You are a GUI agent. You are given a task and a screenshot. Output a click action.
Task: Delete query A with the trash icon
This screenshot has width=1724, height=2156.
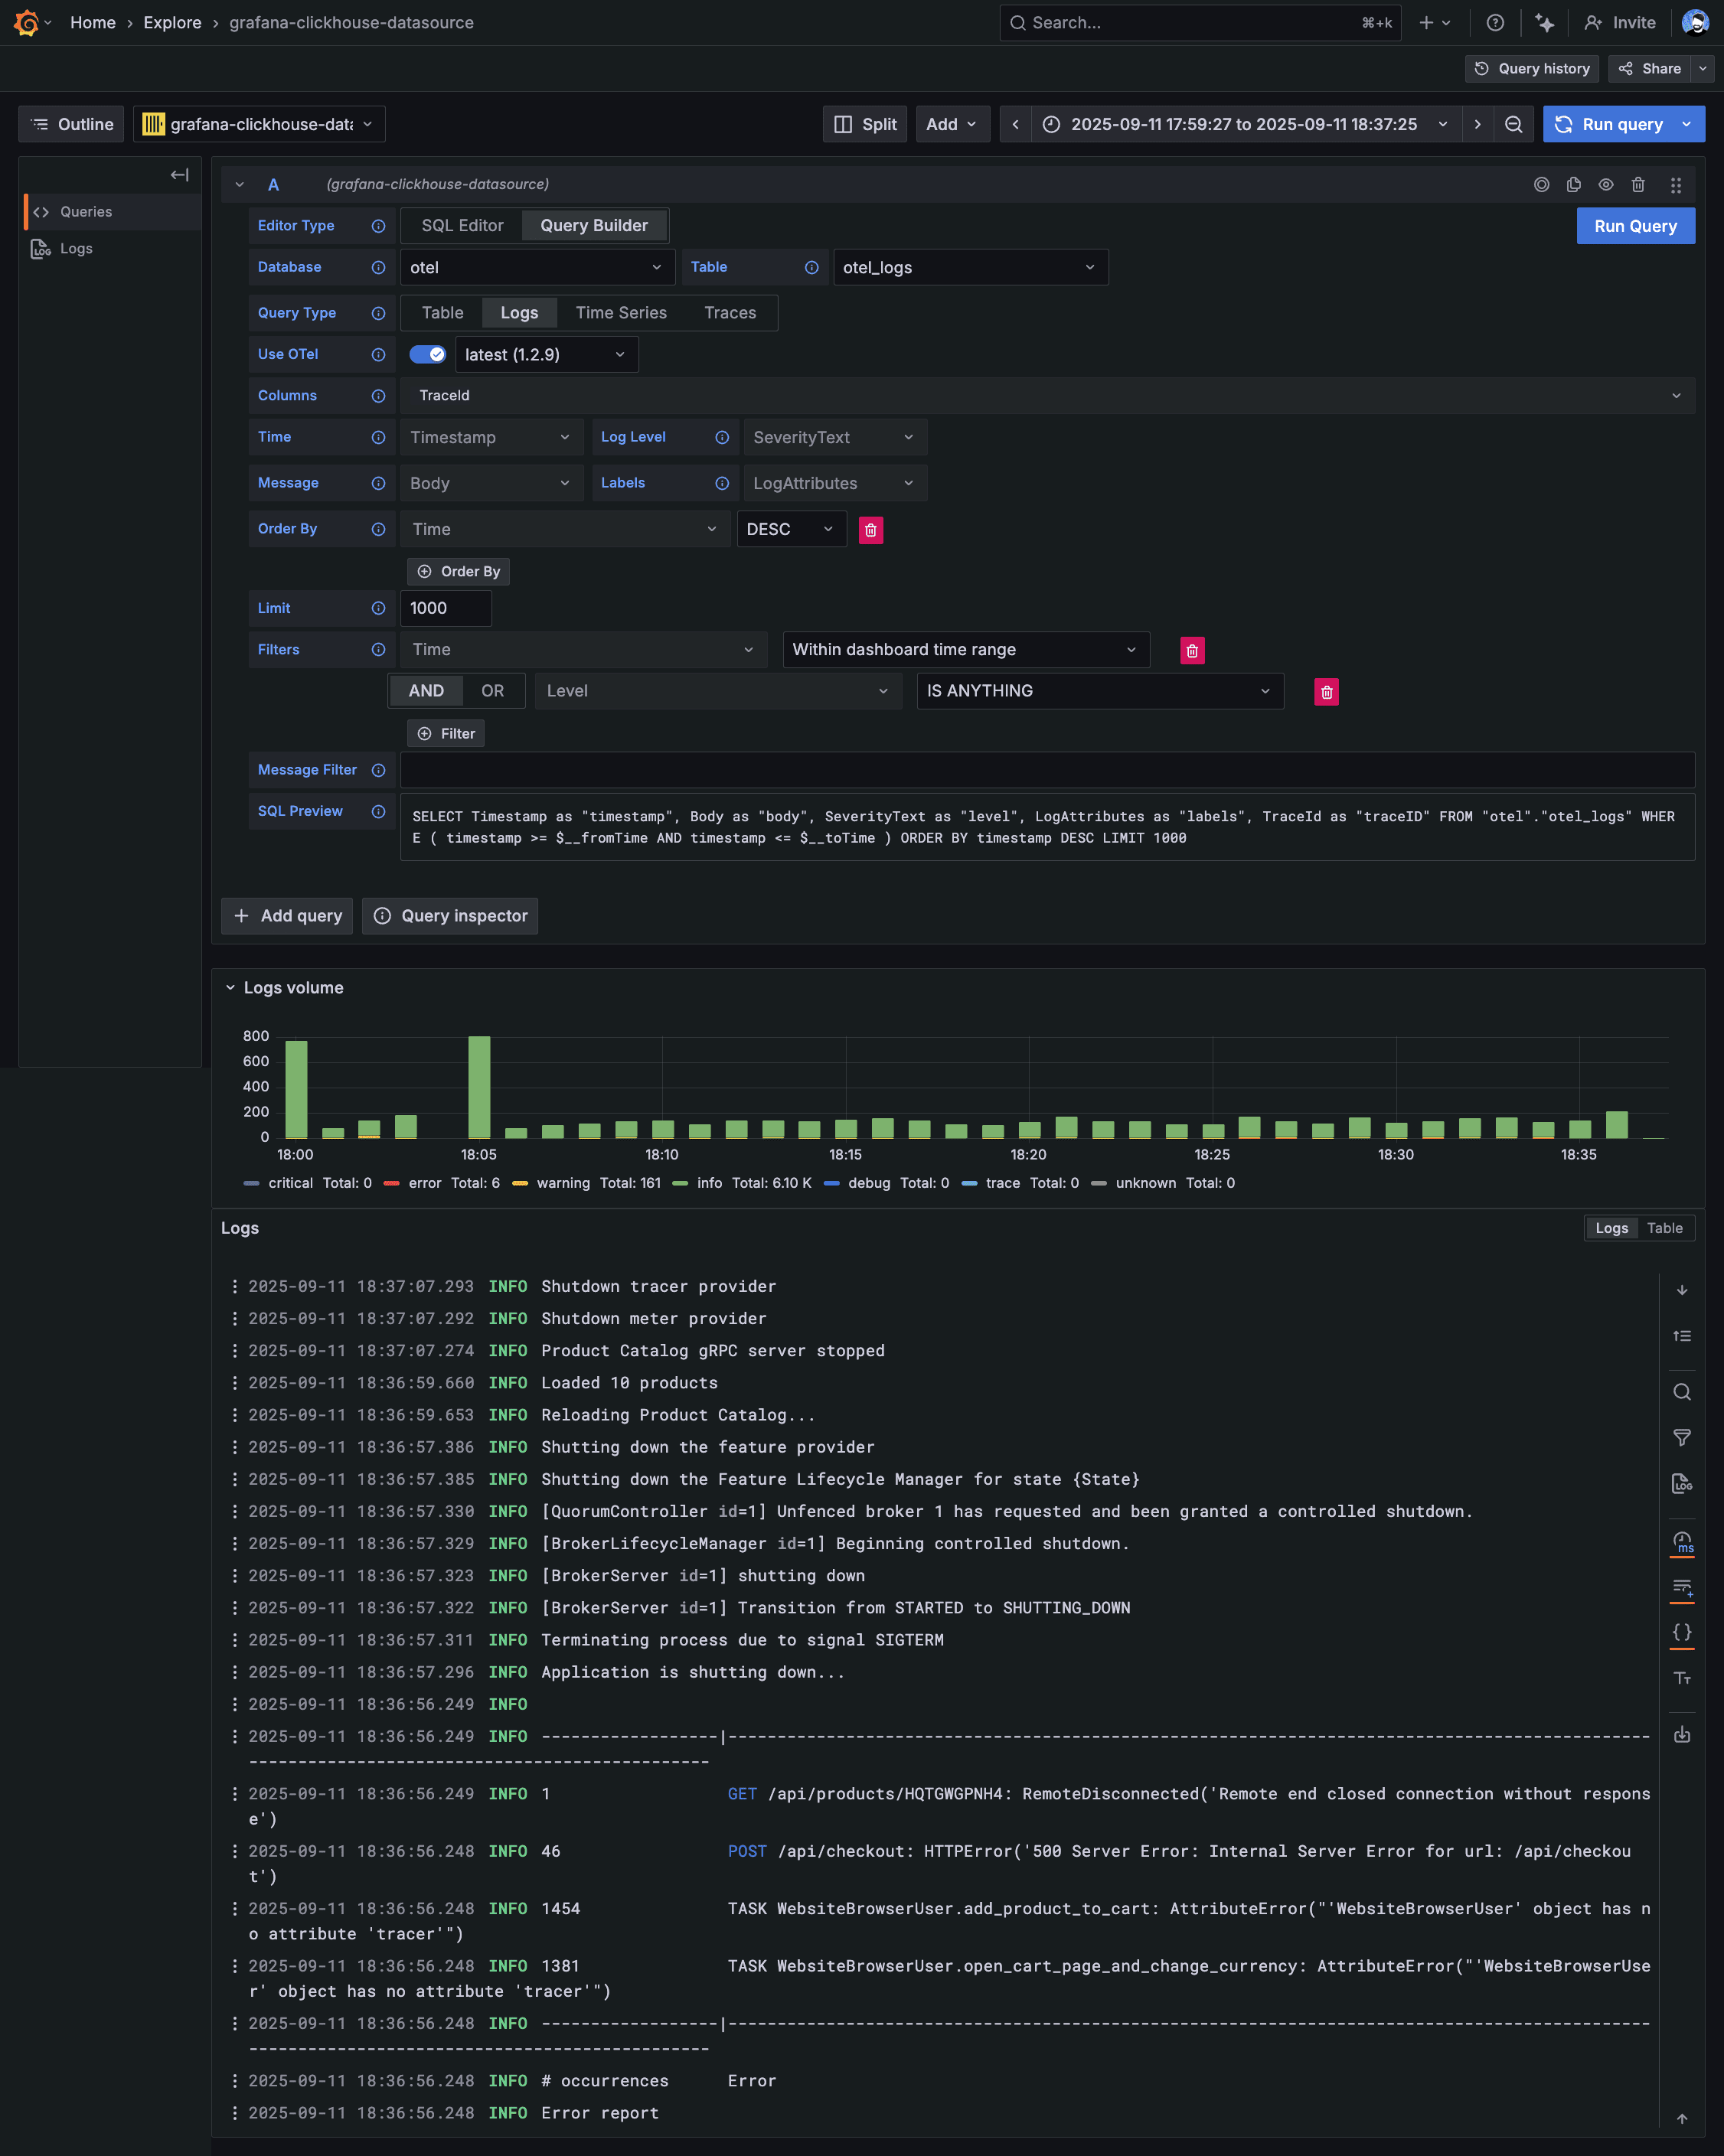tap(1638, 184)
